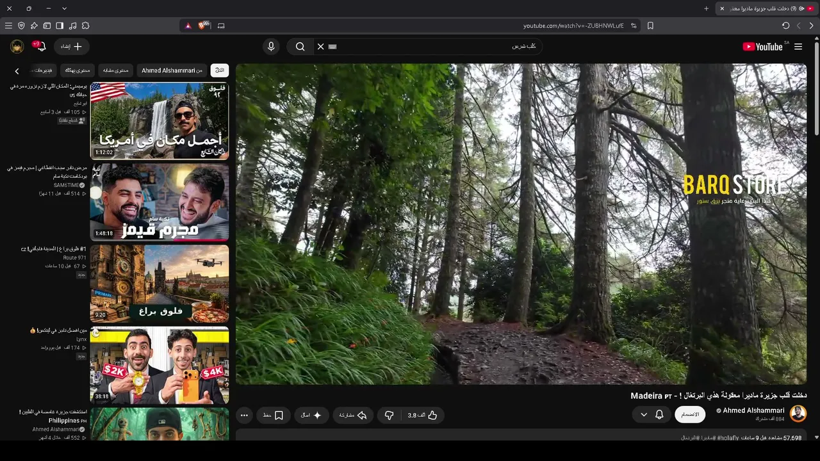
Task: Clear the search query with the X
Action: click(321, 47)
